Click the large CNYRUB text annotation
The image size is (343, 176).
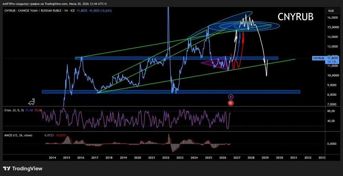point(296,17)
